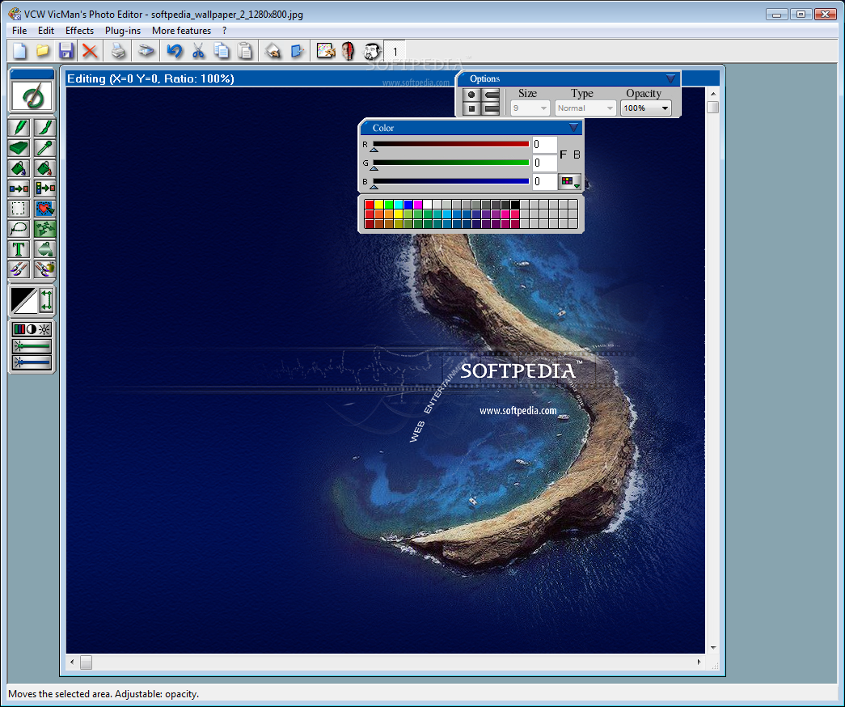Image resolution: width=845 pixels, height=707 pixels.
Task: Select the heart shape selection tool
Action: [44, 209]
